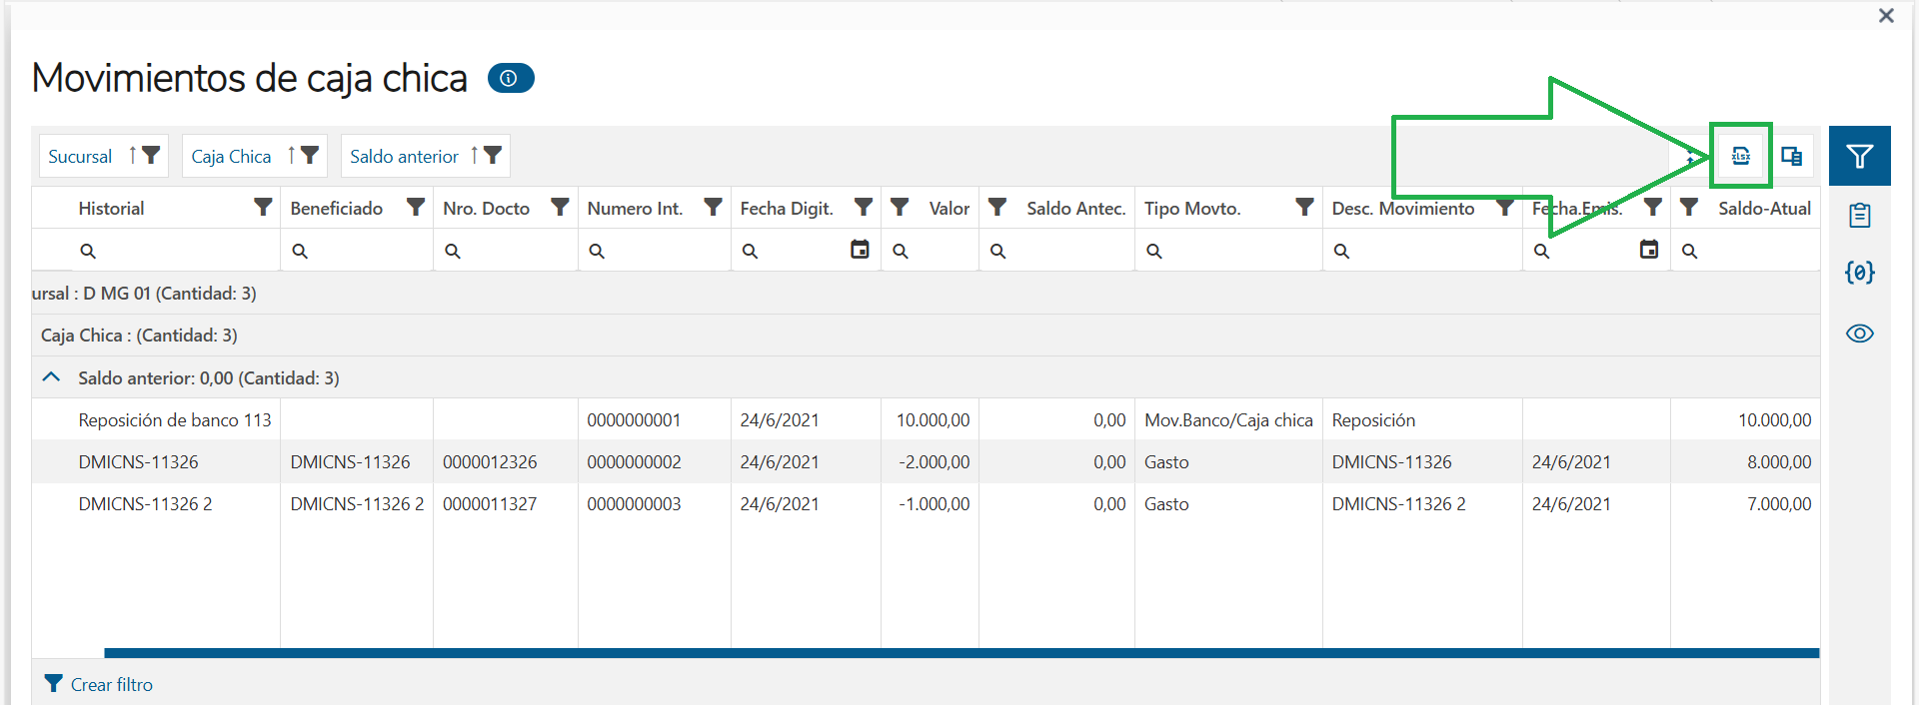
Task: Export the grid to xlsx
Action: [x=1740, y=156]
